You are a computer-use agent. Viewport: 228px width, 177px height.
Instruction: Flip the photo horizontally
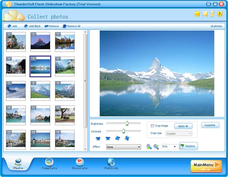pos(118,138)
